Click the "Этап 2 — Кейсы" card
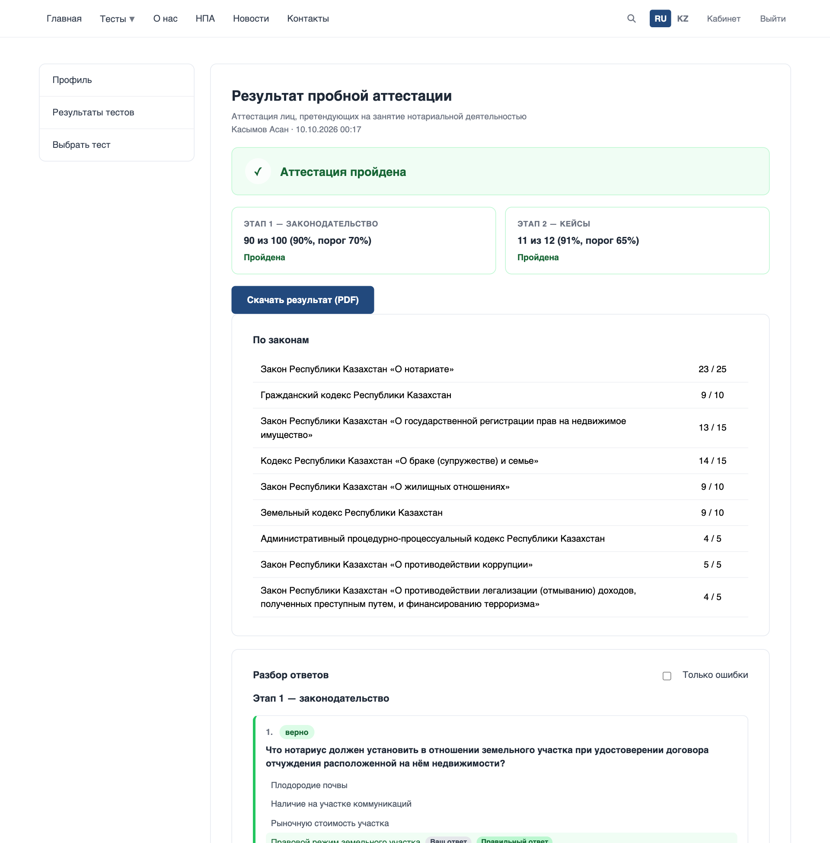The image size is (830, 843). 637,241
